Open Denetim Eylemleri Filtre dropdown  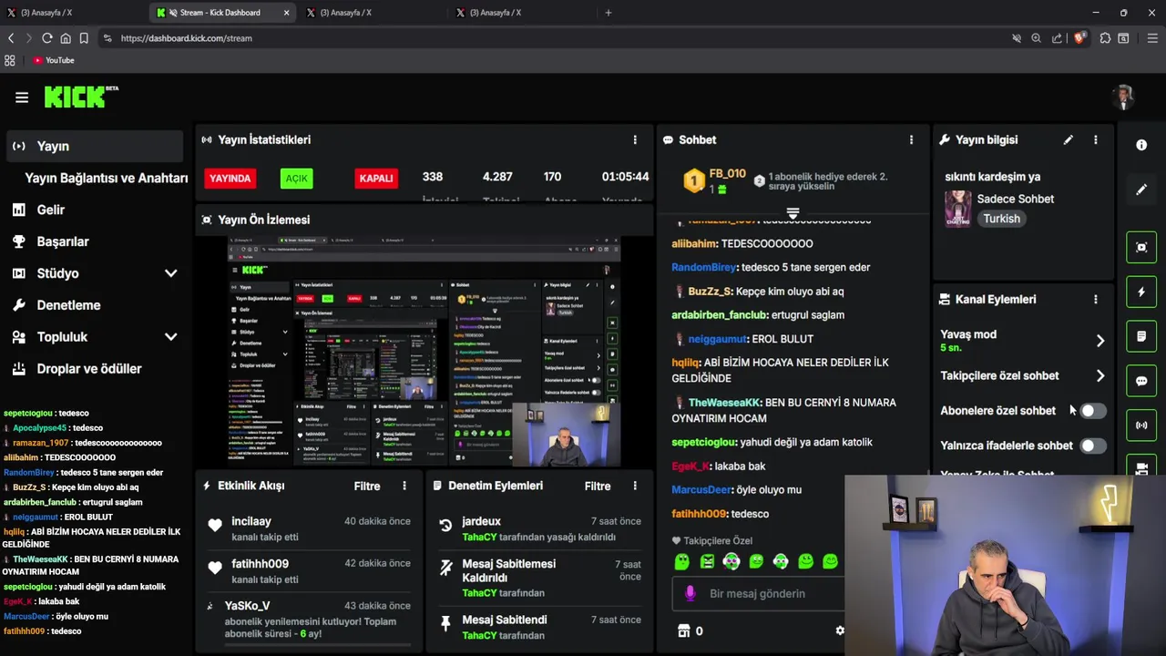point(598,487)
